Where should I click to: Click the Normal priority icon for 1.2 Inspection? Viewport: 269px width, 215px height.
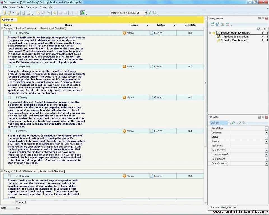click(x=124, y=67)
